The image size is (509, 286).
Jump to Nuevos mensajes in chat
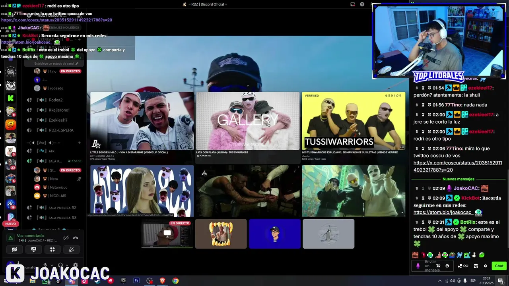click(x=458, y=179)
